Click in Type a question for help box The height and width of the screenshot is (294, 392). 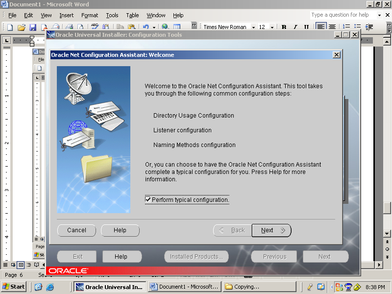point(343,15)
